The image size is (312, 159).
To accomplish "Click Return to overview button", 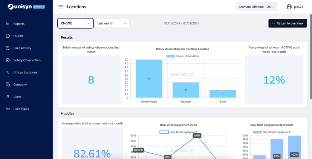I will [x=288, y=23].
